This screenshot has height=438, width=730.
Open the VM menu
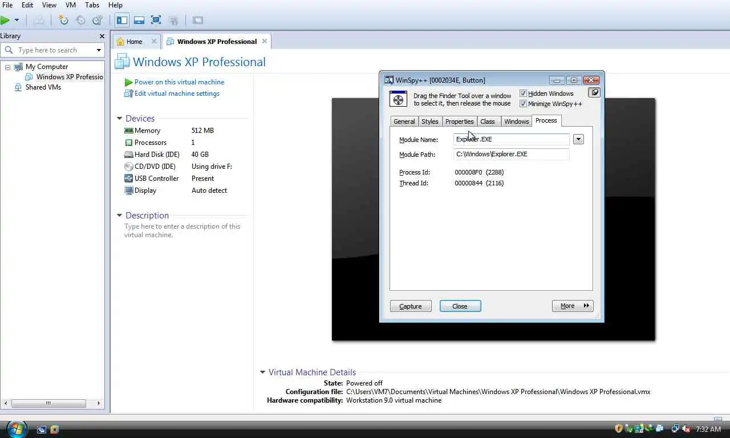[x=71, y=5]
